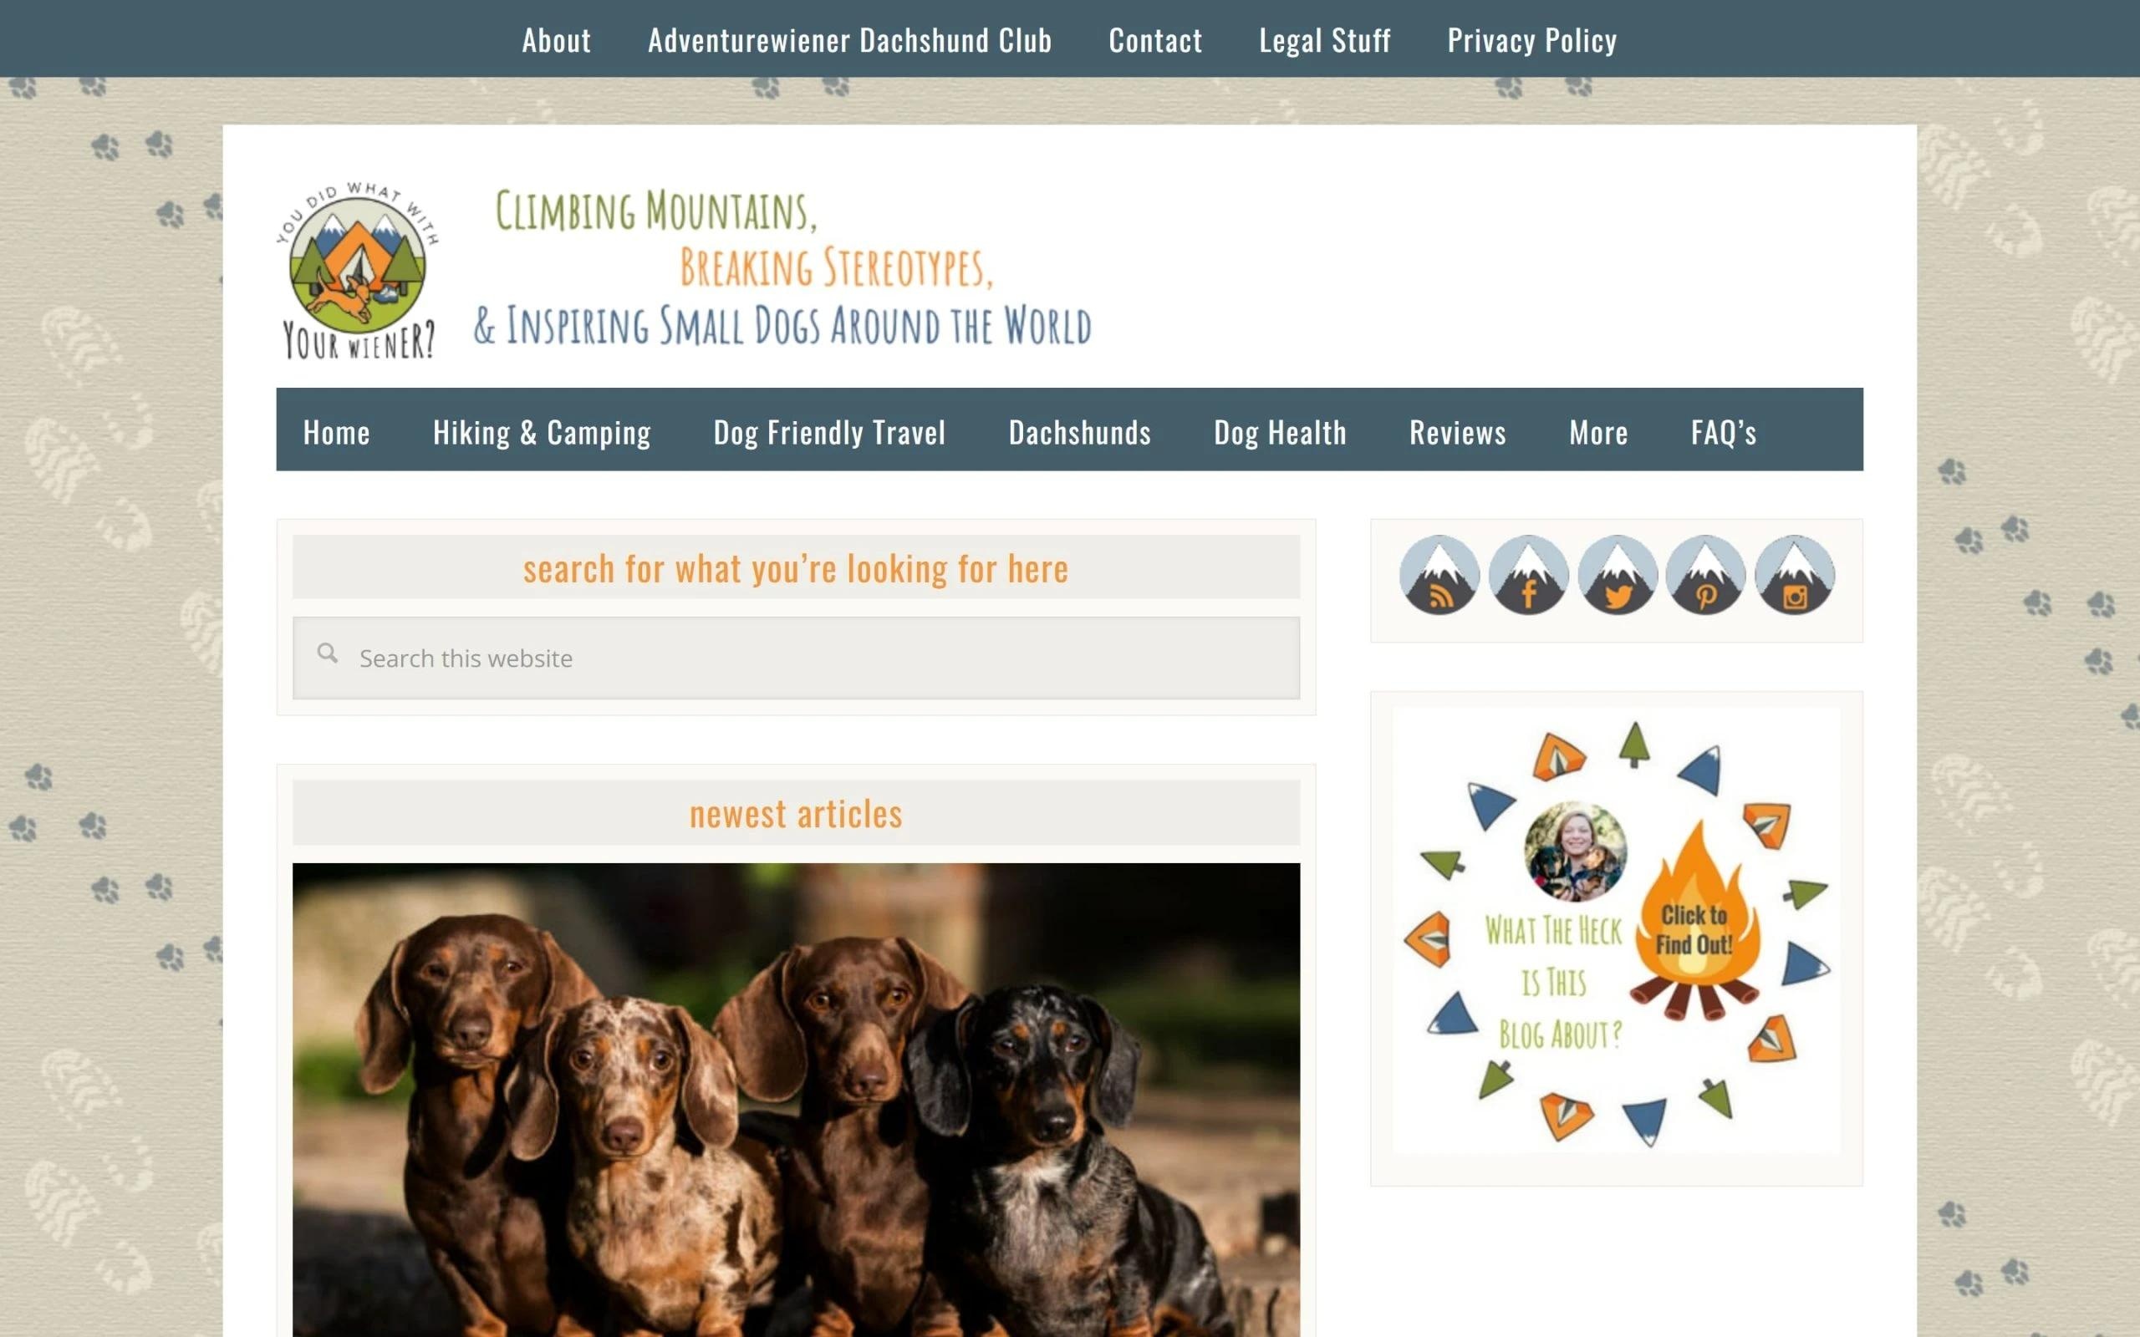Image resolution: width=2140 pixels, height=1337 pixels.
Task: Open the Dog Friendly Travel menu
Action: pyautogui.click(x=829, y=431)
